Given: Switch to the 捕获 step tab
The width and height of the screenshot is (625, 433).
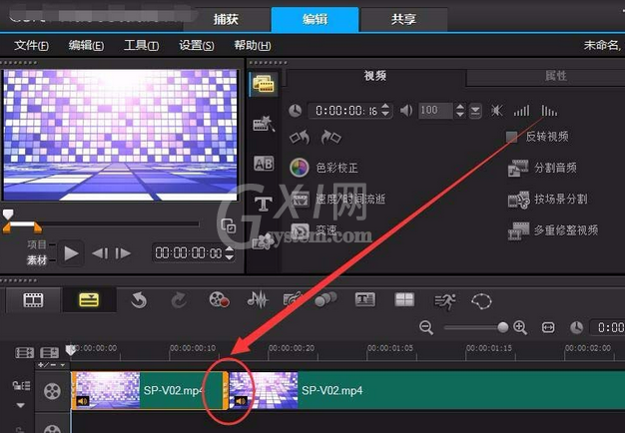Looking at the screenshot, I should pyautogui.click(x=227, y=19).
